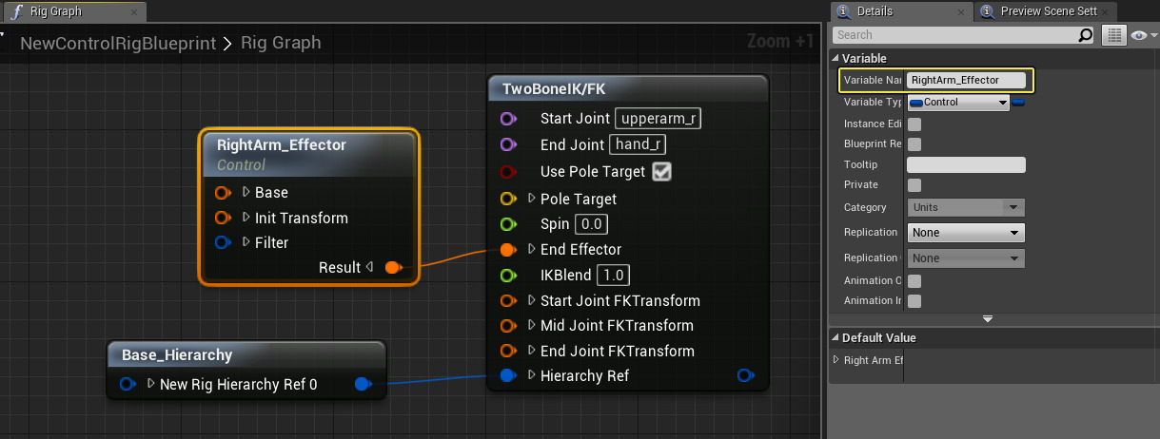Image resolution: width=1160 pixels, height=439 pixels.
Task: Open the eye view options dropdown
Action: [1142, 35]
